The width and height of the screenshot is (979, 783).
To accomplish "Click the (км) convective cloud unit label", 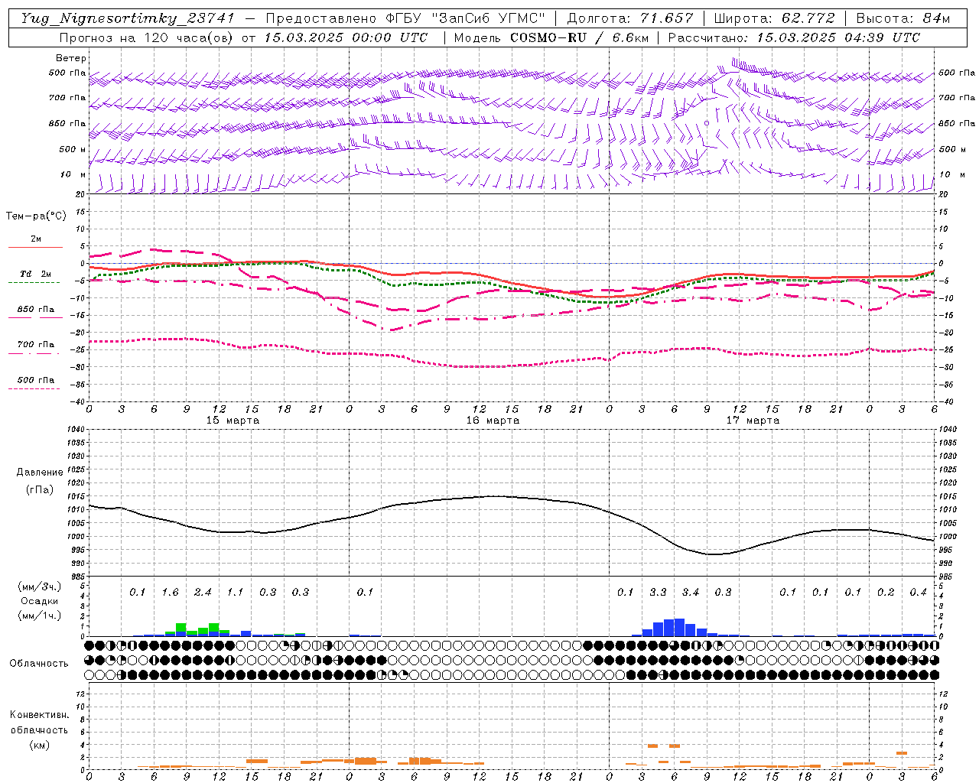I will point(39,745).
